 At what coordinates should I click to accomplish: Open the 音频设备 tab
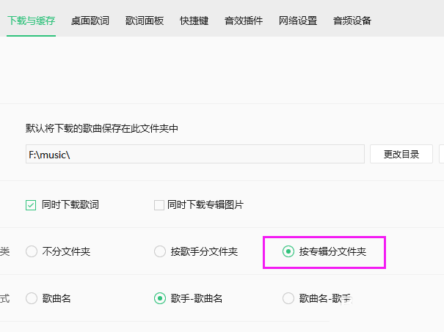click(352, 21)
